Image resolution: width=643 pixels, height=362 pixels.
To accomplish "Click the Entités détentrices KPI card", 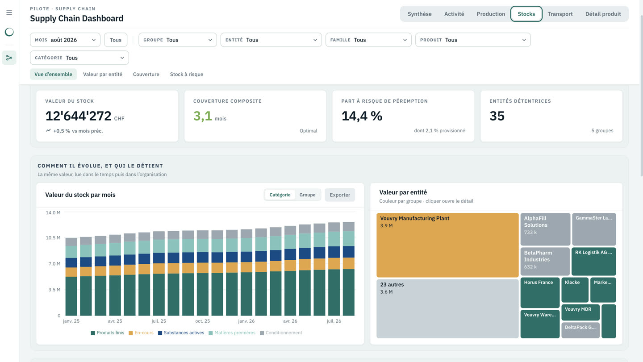I will tap(551, 116).
